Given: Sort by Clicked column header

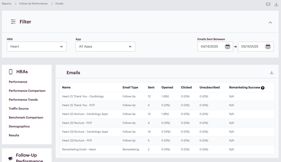Looking at the screenshot, I should click(x=186, y=87).
